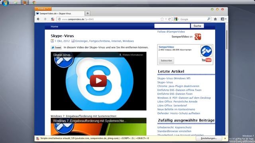Open URL history dropdown arrow

pyautogui.click(x=166, y=19)
